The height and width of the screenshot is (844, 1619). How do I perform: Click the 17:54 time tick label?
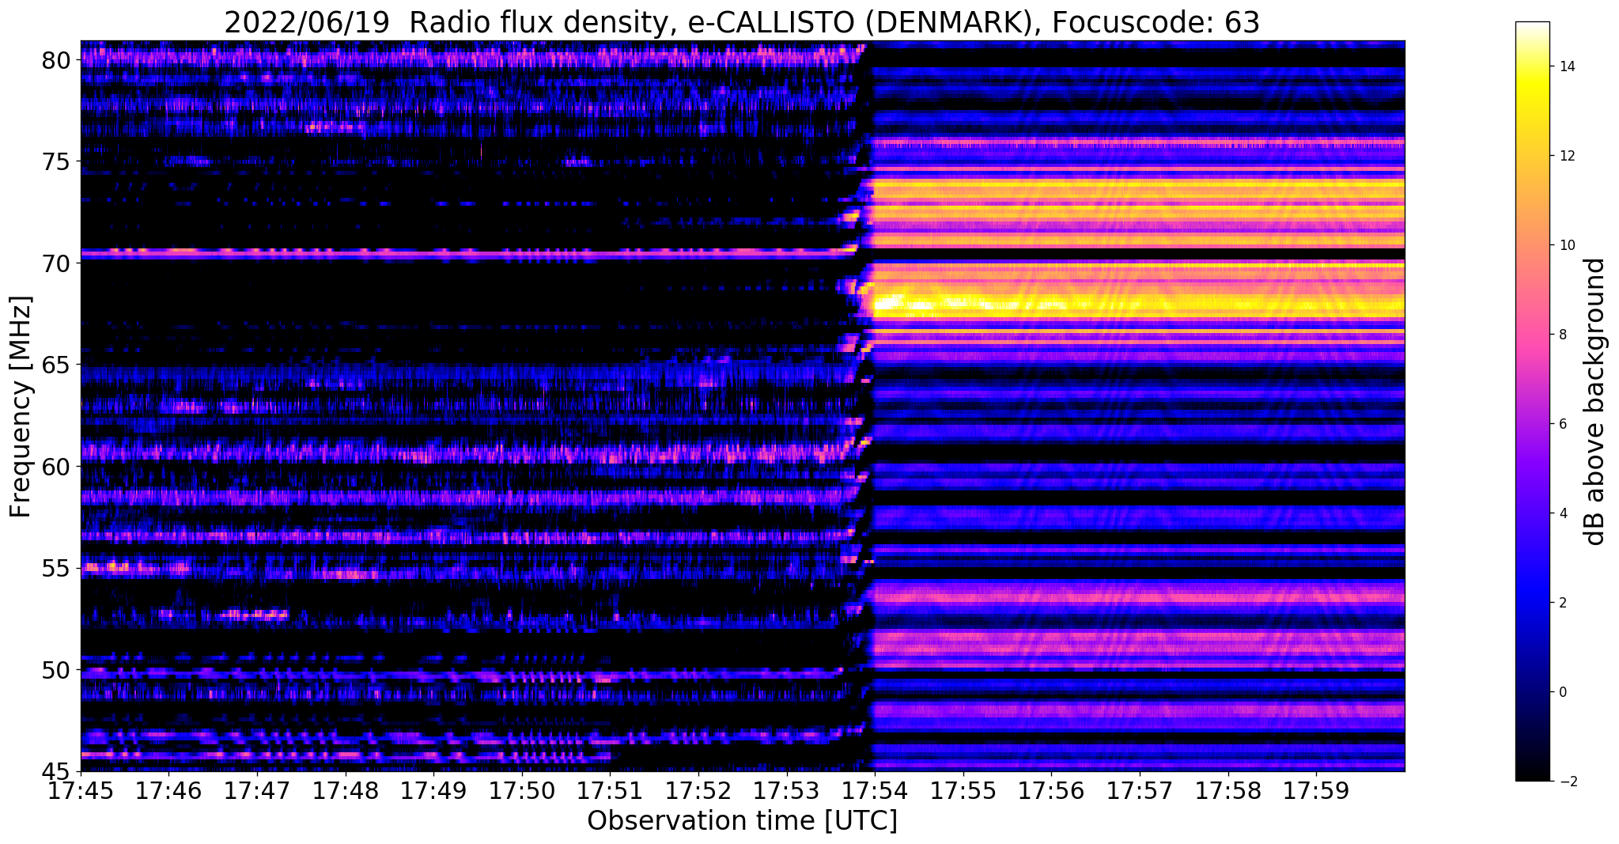(x=875, y=792)
